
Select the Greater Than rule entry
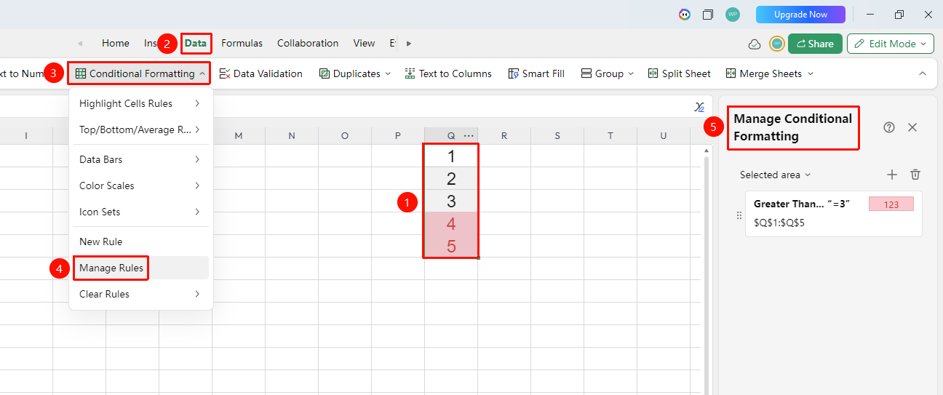click(834, 214)
